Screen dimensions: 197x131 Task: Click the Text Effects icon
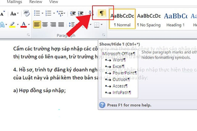click(2, 25)
